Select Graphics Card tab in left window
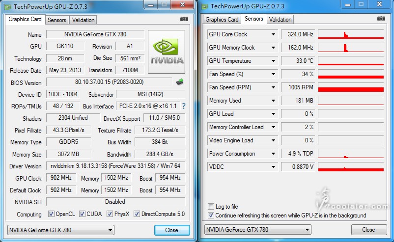394x242 pixels. pos(25,19)
